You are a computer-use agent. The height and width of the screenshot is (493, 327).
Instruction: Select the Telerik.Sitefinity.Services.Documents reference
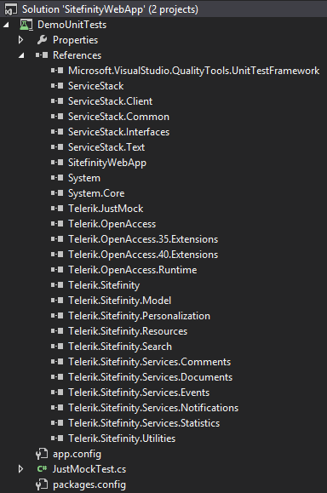[x=150, y=377]
